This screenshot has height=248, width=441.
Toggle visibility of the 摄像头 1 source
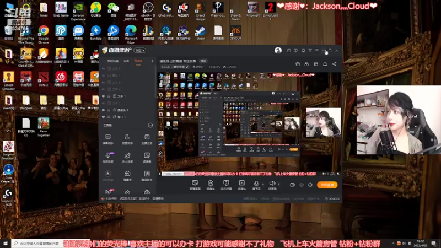coord(103,110)
